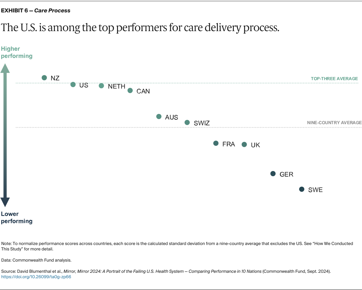Click the NZ data point dot
The height and width of the screenshot is (290, 362).
point(44,78)
